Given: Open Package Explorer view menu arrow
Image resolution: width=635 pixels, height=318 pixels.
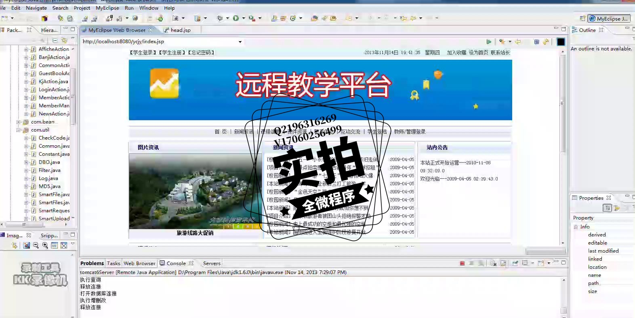Looking at the screenshot, I should click(x=73, y=39).
